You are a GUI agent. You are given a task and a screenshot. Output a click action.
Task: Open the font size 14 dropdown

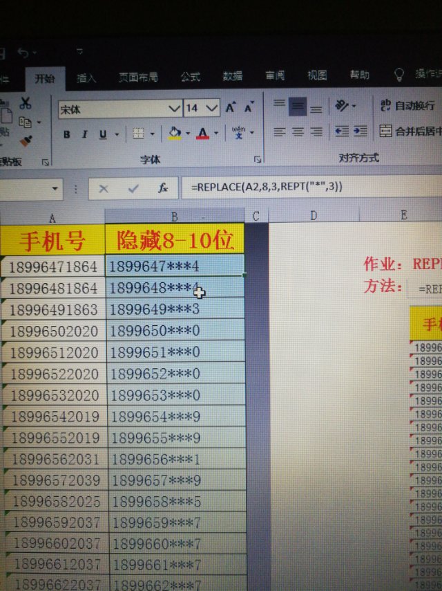[212, 108]
